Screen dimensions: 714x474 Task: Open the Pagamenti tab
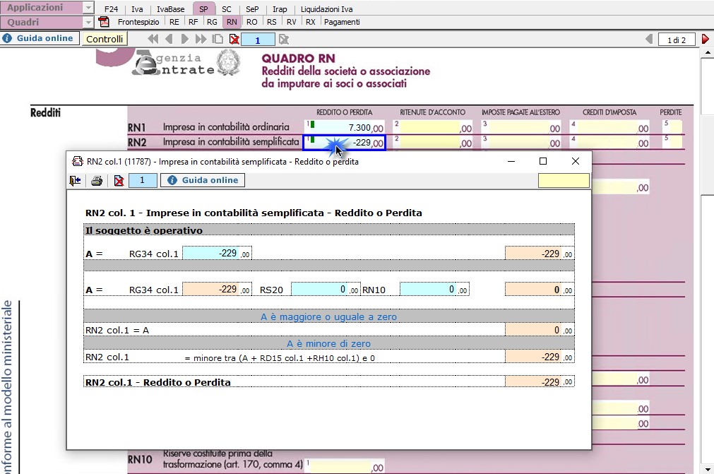coord(342,22)
